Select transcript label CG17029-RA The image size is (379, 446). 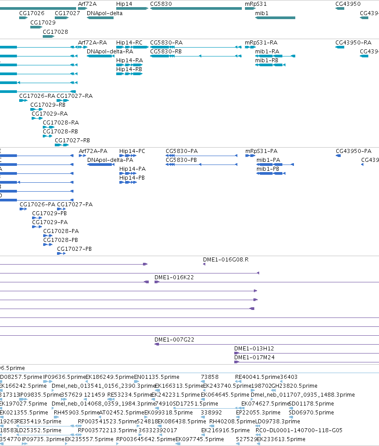pos(49,114)
